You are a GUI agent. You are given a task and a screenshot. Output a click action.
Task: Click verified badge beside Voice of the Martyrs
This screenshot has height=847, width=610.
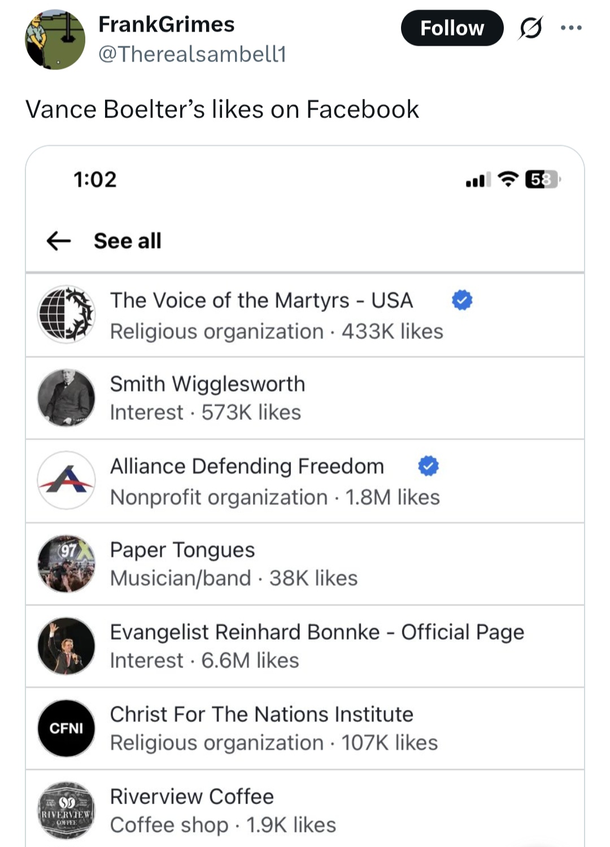(462, 300)
